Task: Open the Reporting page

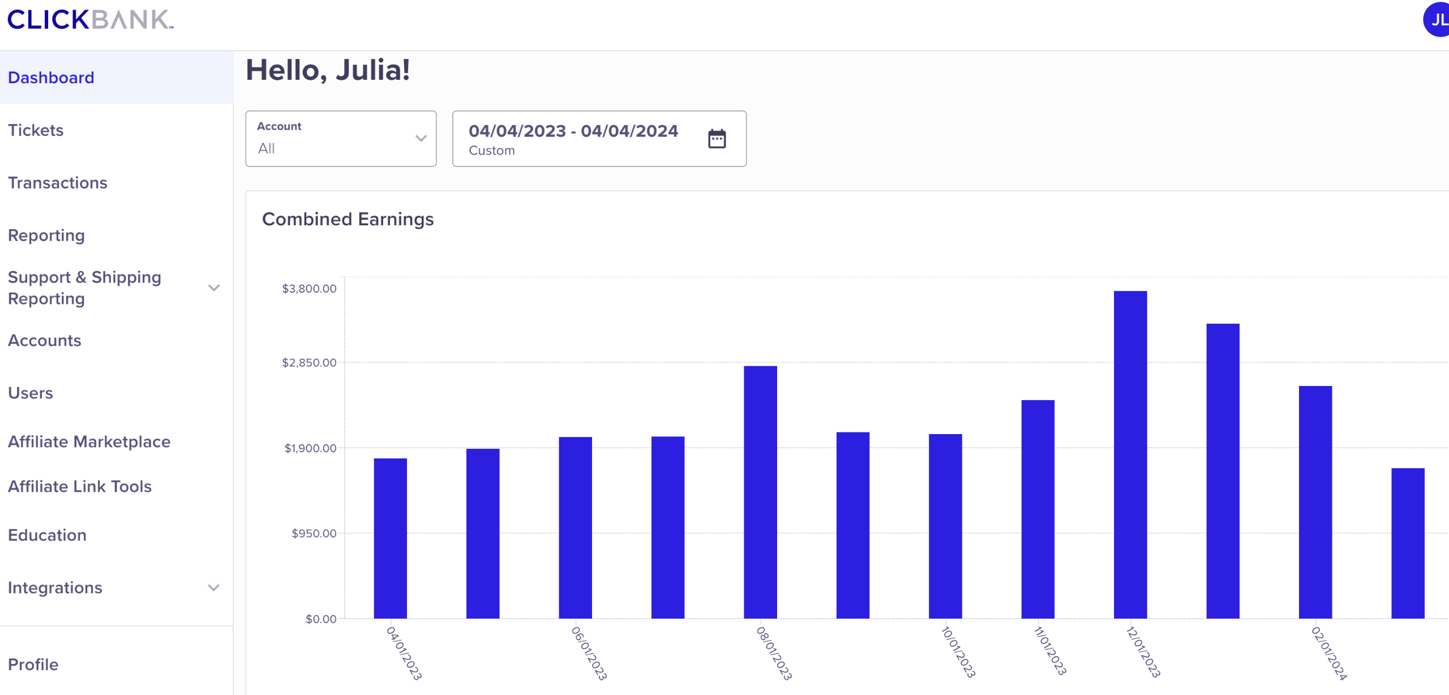Action: click(x=46, y=235)
